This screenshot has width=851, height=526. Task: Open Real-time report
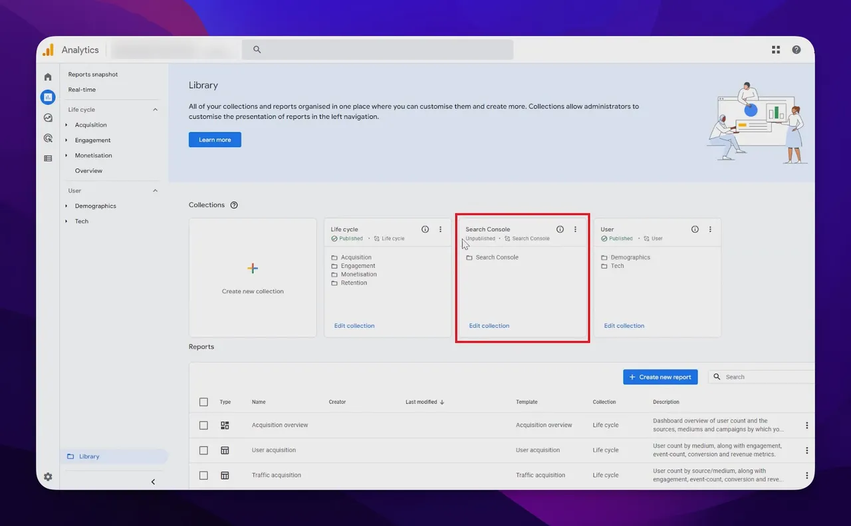[82, 90]
